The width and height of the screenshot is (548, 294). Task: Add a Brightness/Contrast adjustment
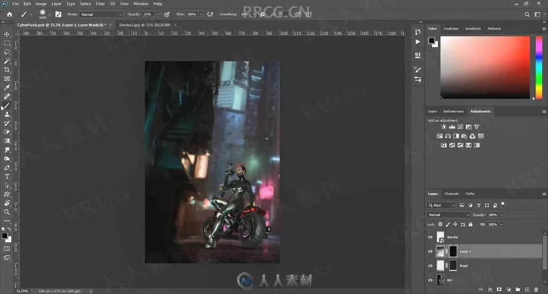[443, 127]
